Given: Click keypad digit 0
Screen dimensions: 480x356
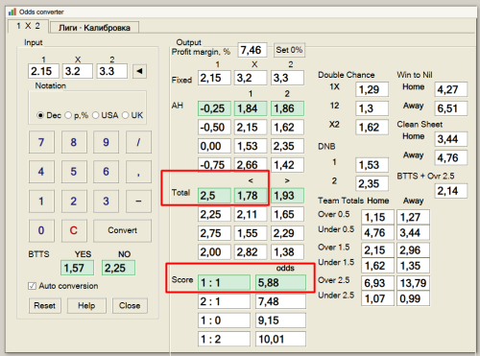Looking at the screenshot, I should pyautogui.click(x=41, y=230).
